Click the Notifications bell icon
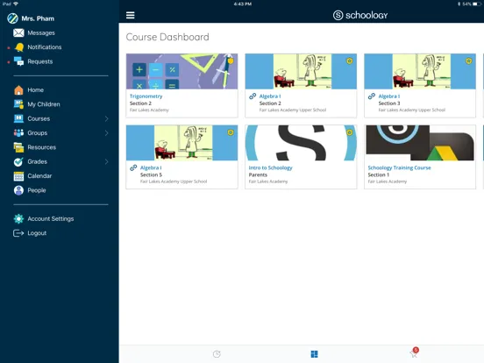Image resolution: width=484 pixels, height=363 pixels. click(19, 47)
